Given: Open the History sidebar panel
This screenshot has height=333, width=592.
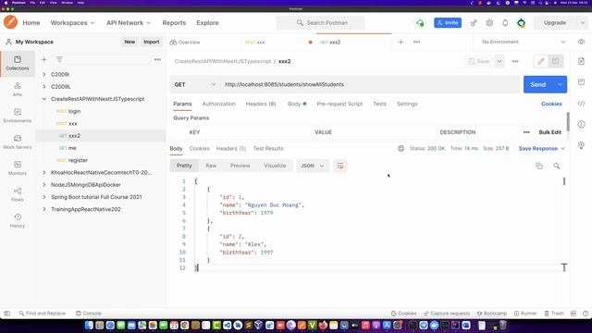Looking at the screenshot, I should coord(18,220).
